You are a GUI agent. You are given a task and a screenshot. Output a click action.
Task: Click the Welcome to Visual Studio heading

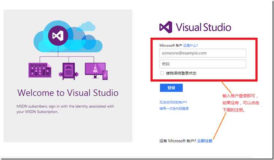click(68, 93)
